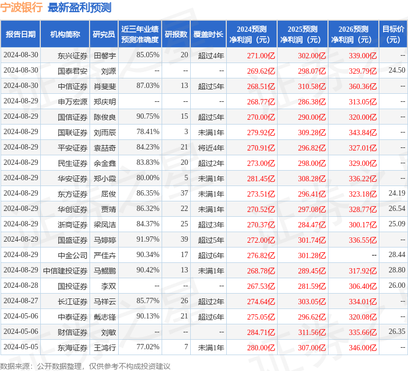408x371 pixels.
Task: Click institution name 国投证券
Action: pos(73,286)
